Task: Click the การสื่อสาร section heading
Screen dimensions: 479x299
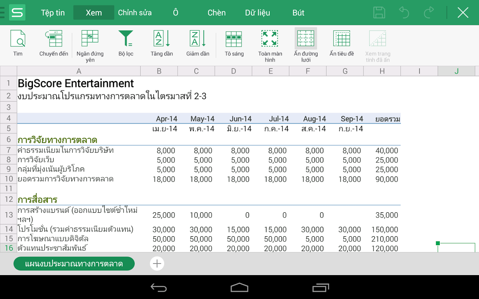Action: 37,200
